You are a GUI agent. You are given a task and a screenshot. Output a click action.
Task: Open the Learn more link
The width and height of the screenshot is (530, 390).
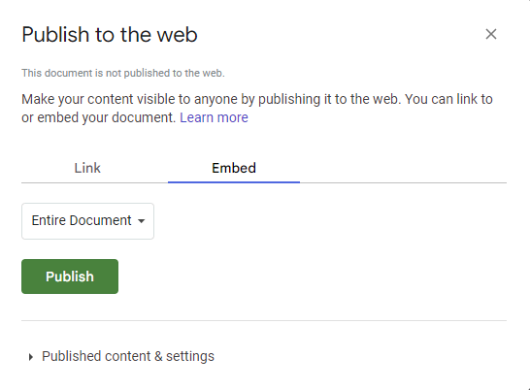pos(214,117)
